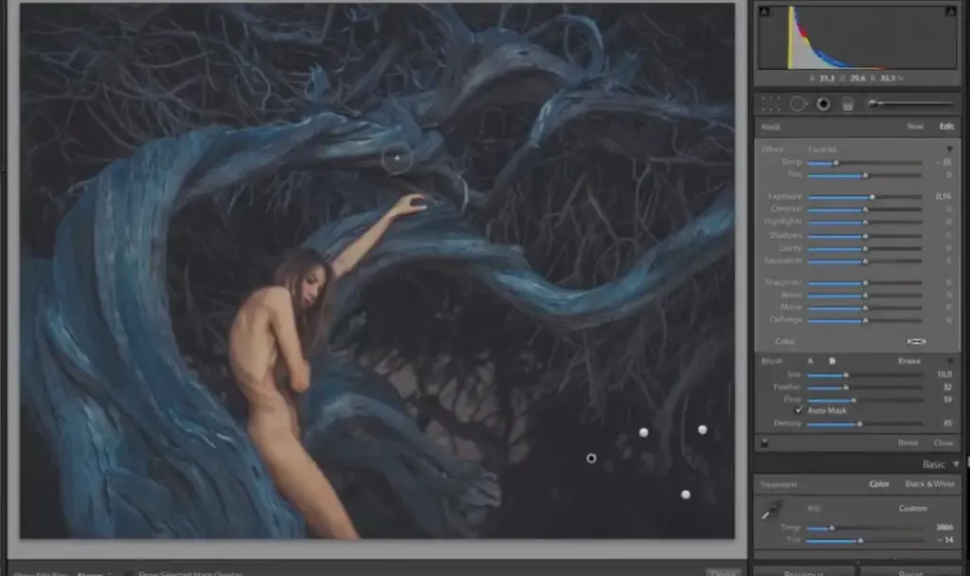Adjust the Shadows slider

(865, 236)
